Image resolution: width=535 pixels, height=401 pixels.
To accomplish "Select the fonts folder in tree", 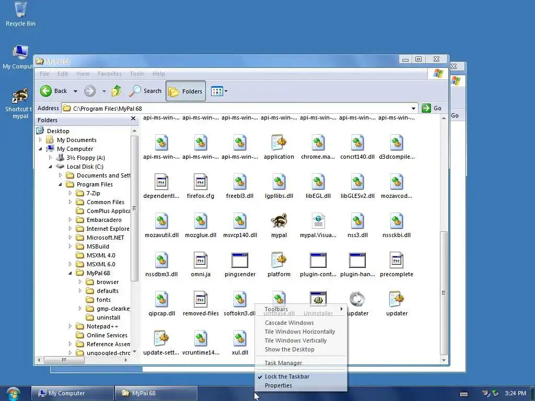I will point(98,300).
